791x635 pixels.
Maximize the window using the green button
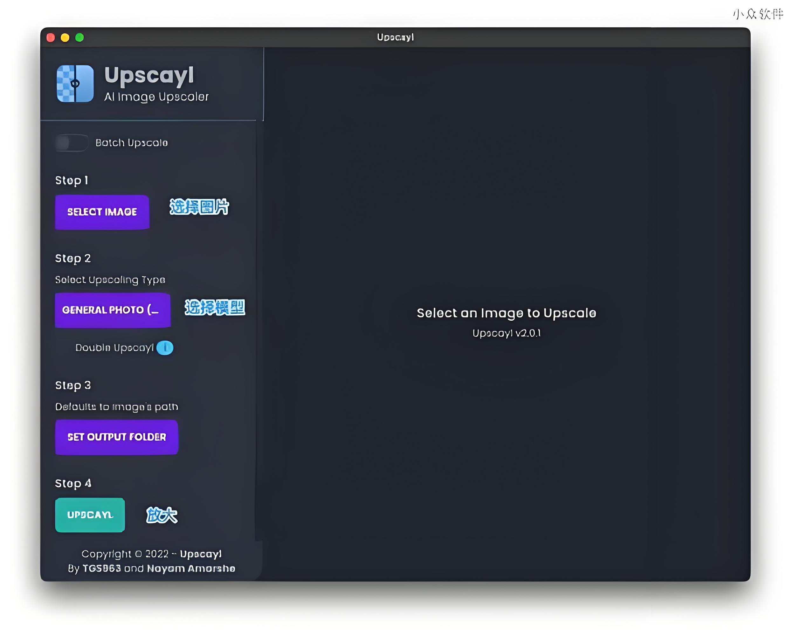(79, 37)
